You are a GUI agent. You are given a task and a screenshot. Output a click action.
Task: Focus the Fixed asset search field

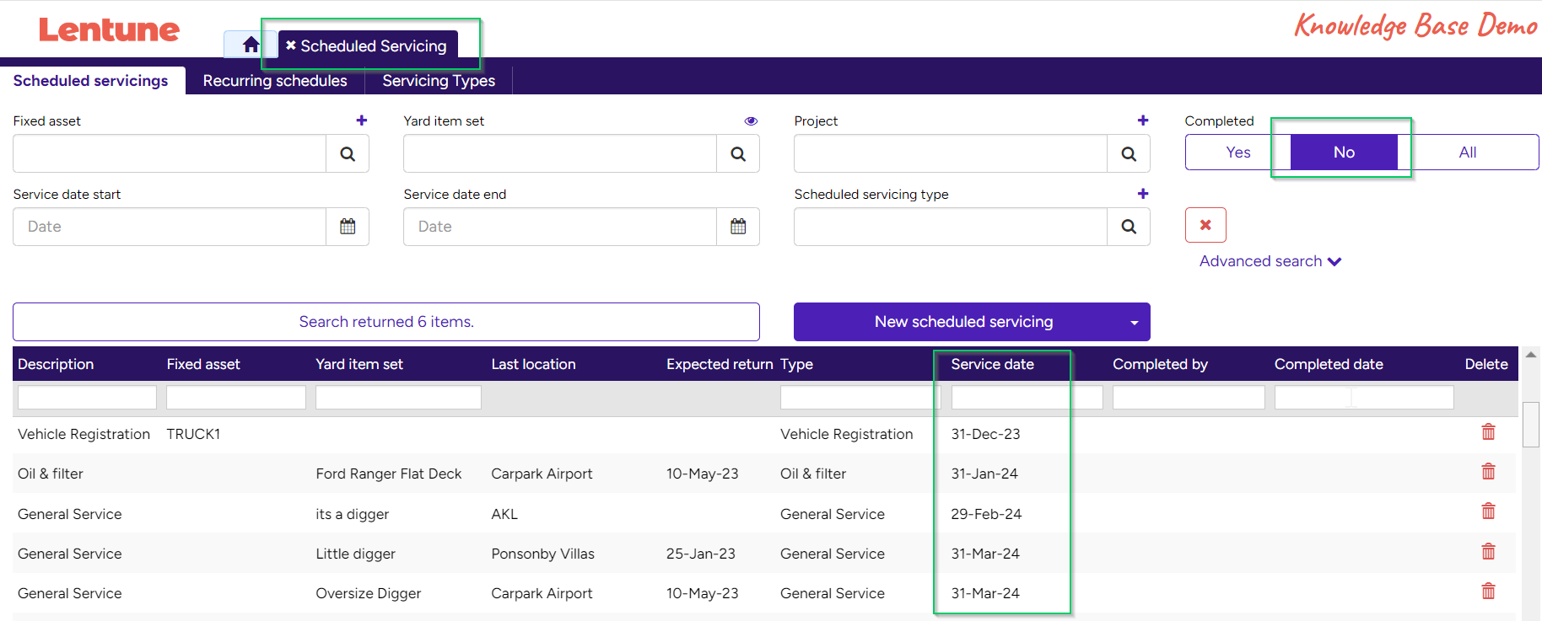[170, 153]
